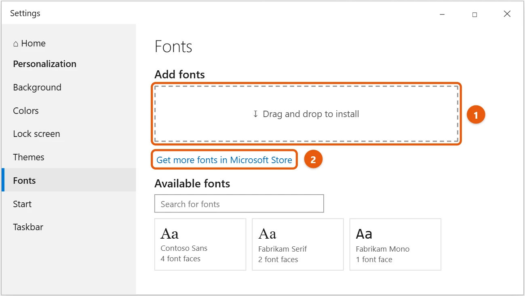Minimize the Settings window
Image resolution: width=525 pixels, height=296 pixels.
(442, 14)
